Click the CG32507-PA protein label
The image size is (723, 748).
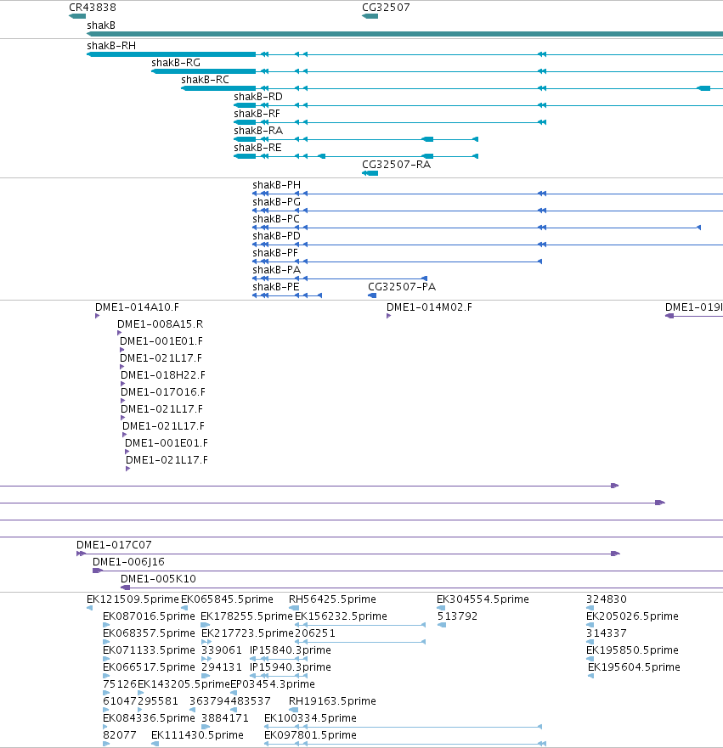[402, 287]
